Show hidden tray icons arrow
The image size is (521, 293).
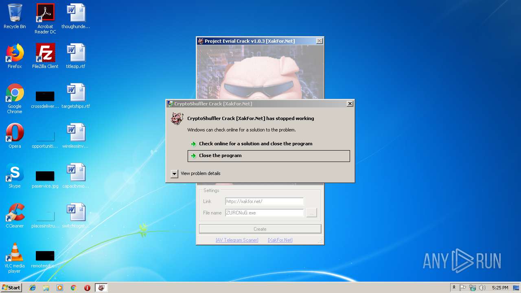pyautogui.click(x=454, y=287)
